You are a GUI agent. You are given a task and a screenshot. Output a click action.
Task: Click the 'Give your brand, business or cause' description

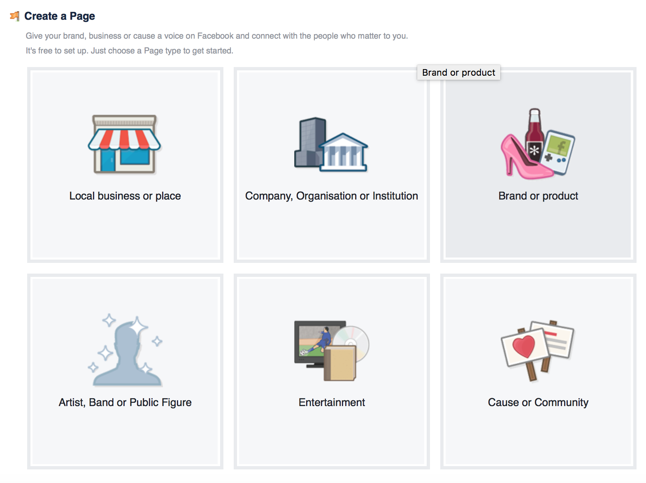(217, 36)
